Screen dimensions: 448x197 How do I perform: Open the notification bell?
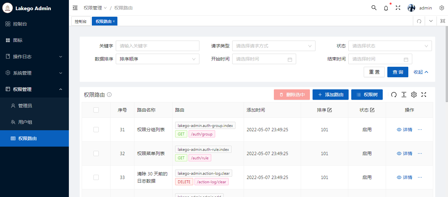pyautogui.click(x=386, y=8)
